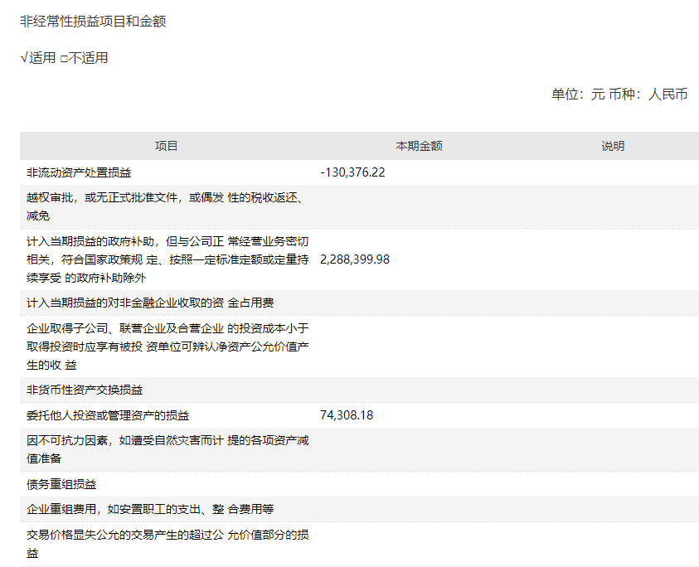699x567 pixels.
Task: Click the '项目' column header
Action: 167,146
